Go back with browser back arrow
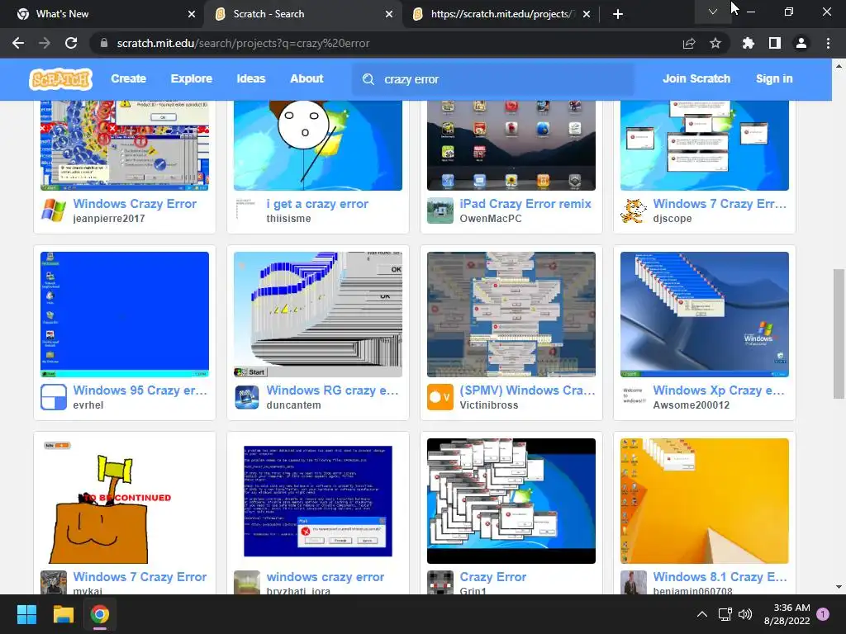 18,43
